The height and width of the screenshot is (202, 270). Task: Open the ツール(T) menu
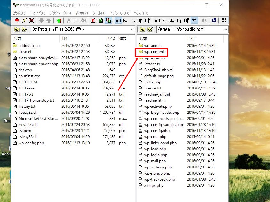(99, 13)
